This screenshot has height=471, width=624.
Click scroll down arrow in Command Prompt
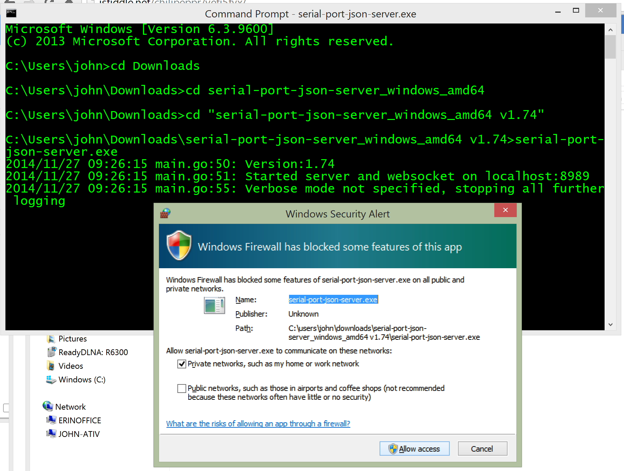click(610, 324)
